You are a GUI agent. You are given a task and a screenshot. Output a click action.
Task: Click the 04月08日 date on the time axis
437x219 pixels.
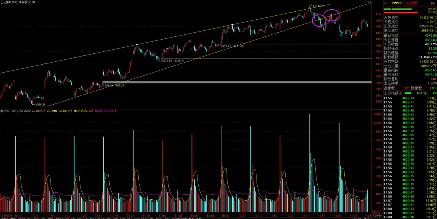6,216
